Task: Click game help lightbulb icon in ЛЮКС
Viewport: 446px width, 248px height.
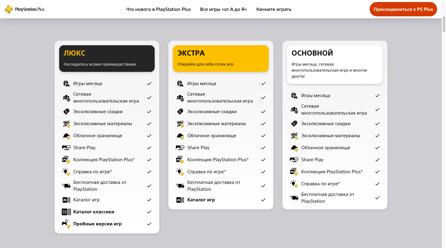Action: [66, 172]
